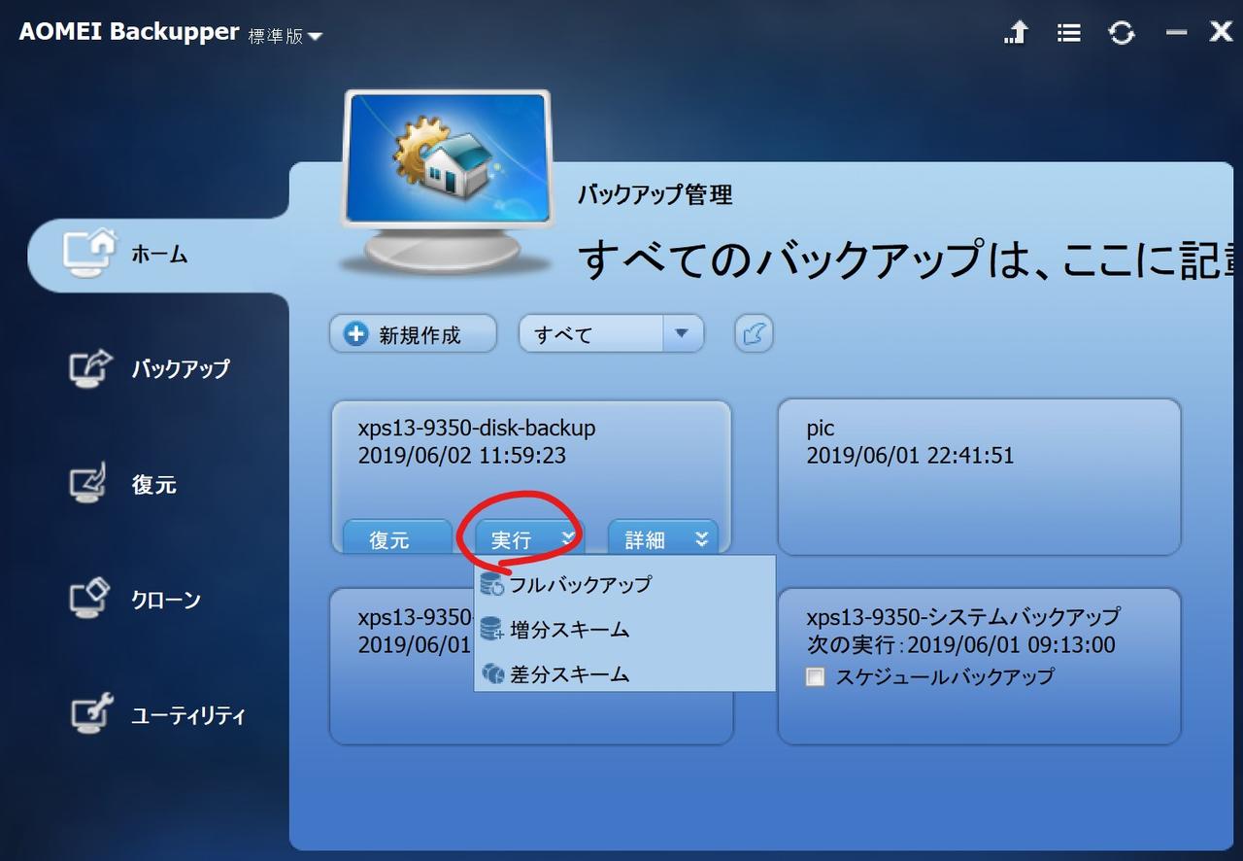The width and height of the screenshot is (1243, 861).
Task: Click 次の実行:2019/06/01 09:13:00 text
Action: tap(960, 645)
